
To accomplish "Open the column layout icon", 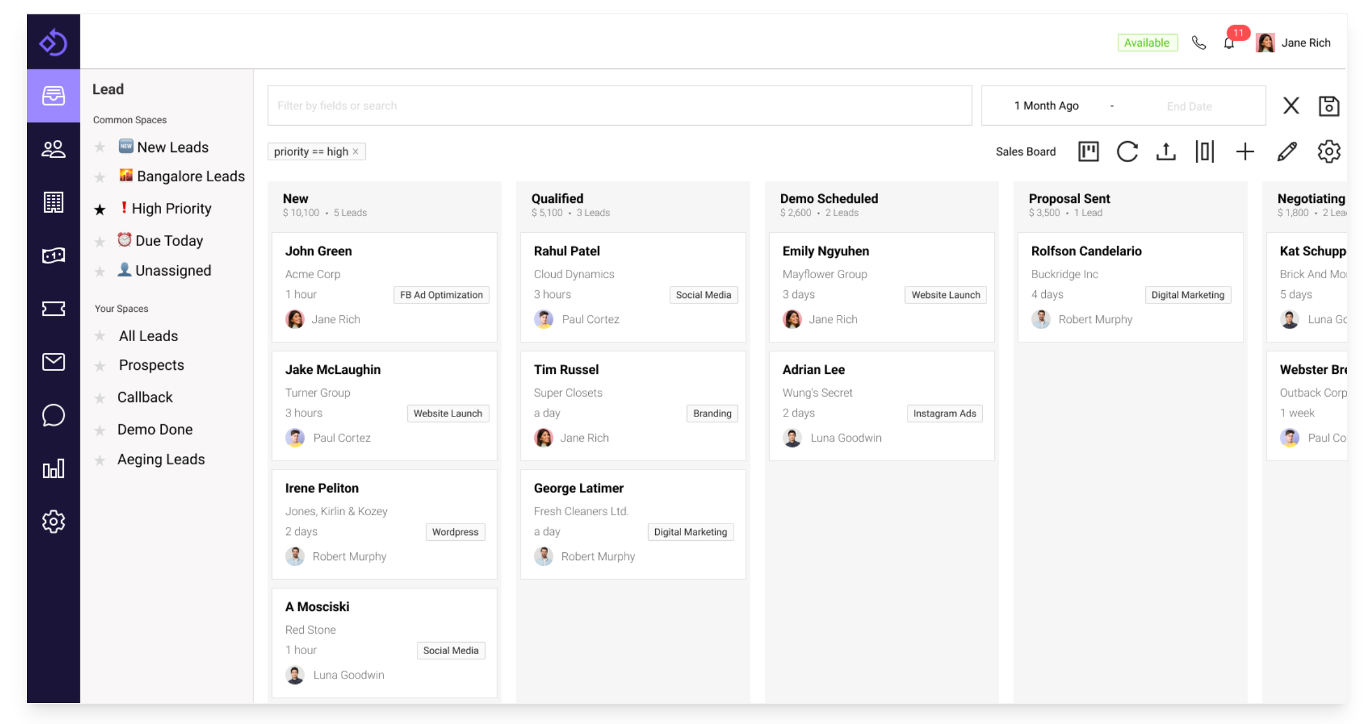I will click(1204, 151).
